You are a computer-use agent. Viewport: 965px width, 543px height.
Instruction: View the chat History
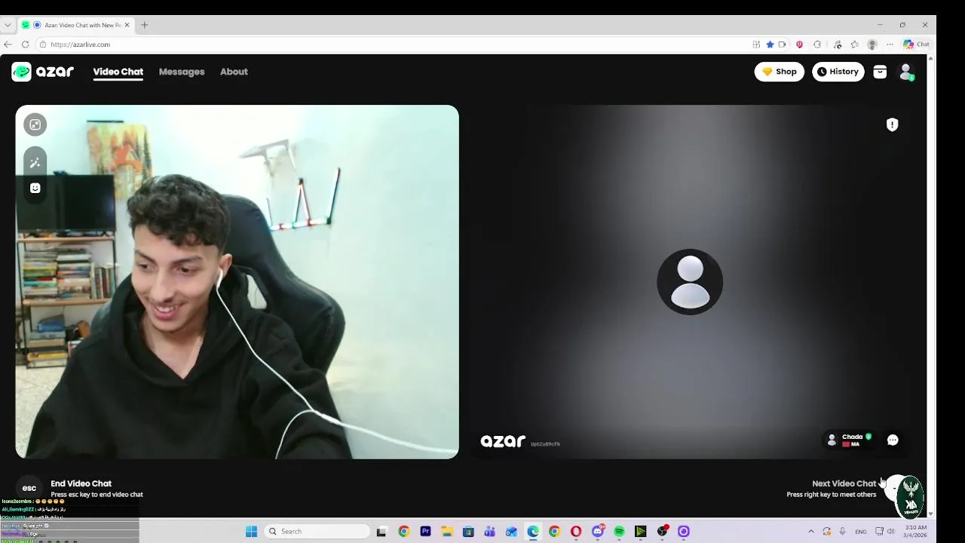point(838,72)
